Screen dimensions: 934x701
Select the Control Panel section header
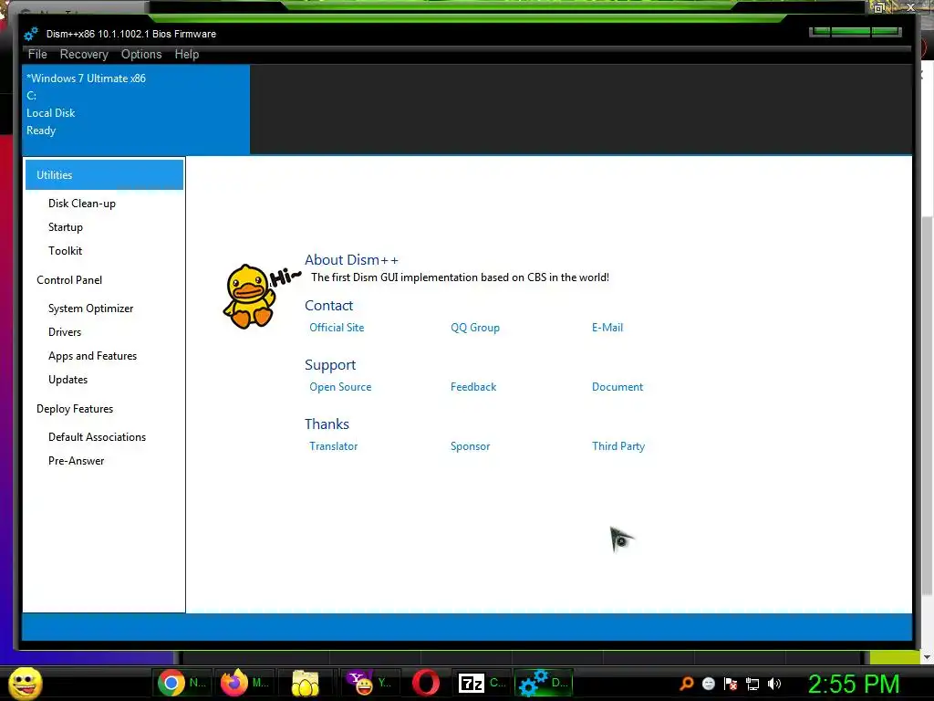pyautogui.click(x=69, y=280)
